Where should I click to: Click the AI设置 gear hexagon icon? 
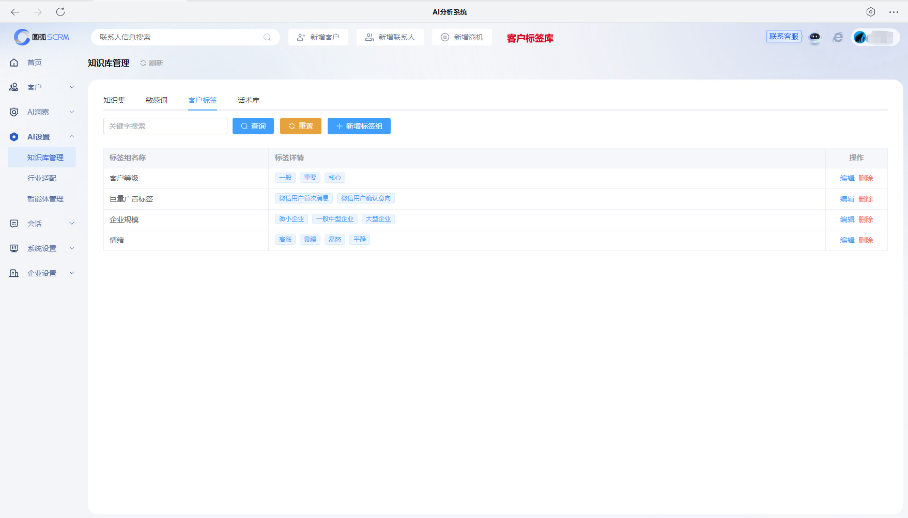[x=13, y=136]
